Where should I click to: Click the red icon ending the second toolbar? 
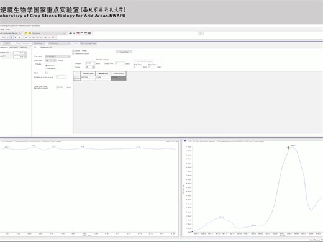point(53,37)
